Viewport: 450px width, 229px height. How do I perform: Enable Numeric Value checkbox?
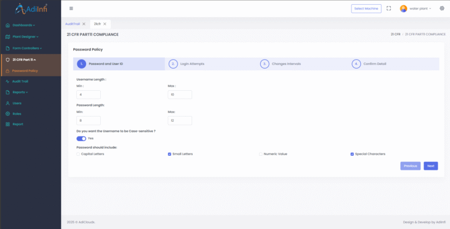261,154
